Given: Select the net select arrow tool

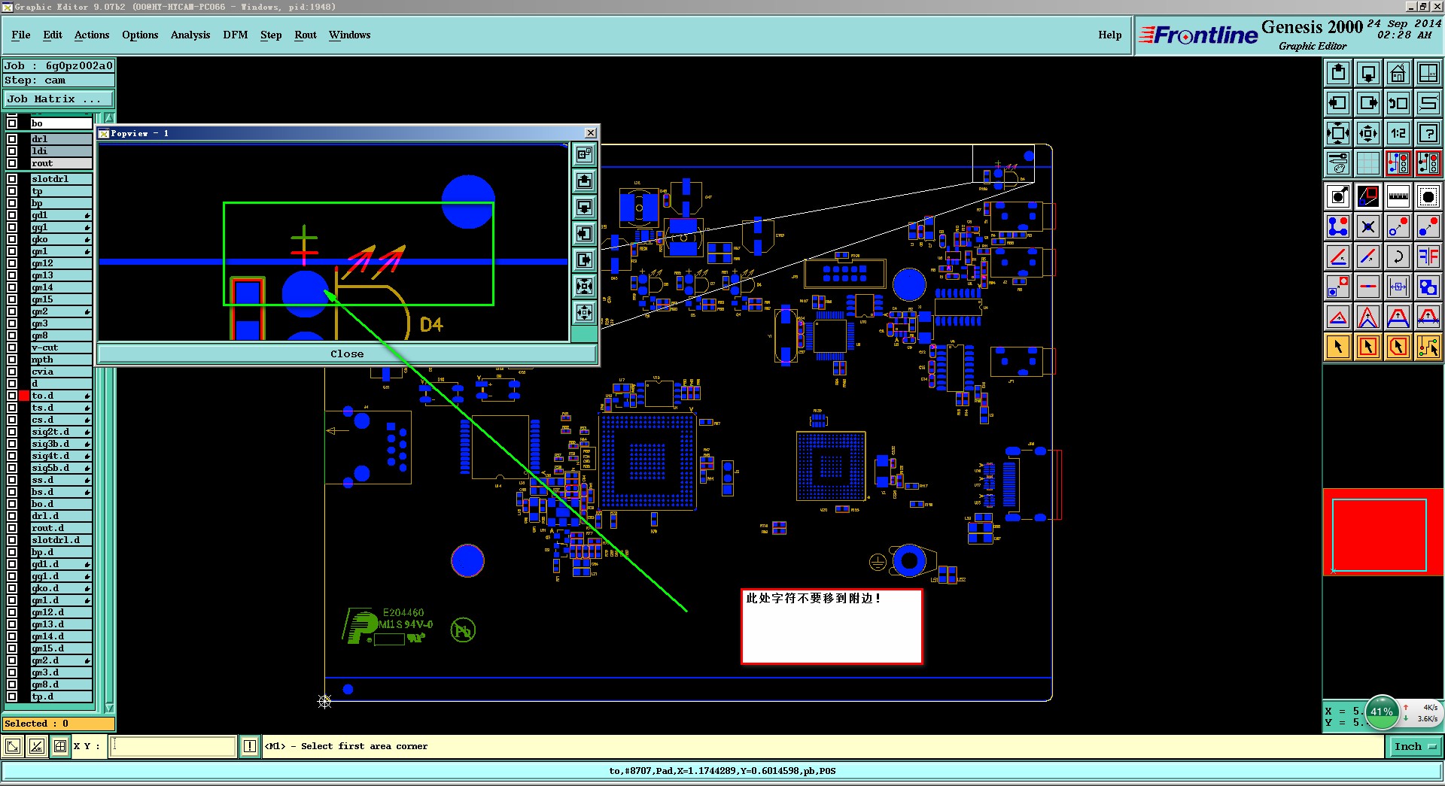Looking at the screenshot, I should click(1428, 347).
